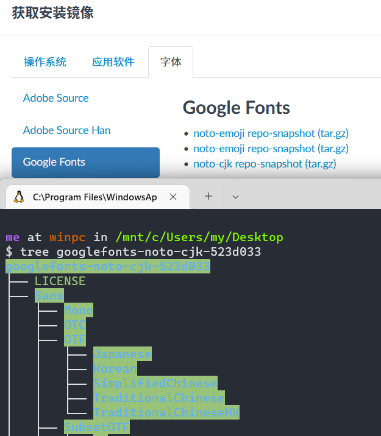381x436 pixels.
Task: Open second noto-emoji repo-snapshot (tar.gz) link
Action: click(271, 149)
